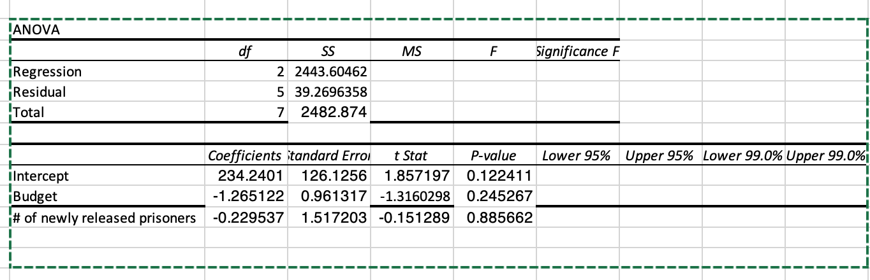Click Budget P-value 0.245267
This screenshot has height=280, width=870.
pos(495,195)
